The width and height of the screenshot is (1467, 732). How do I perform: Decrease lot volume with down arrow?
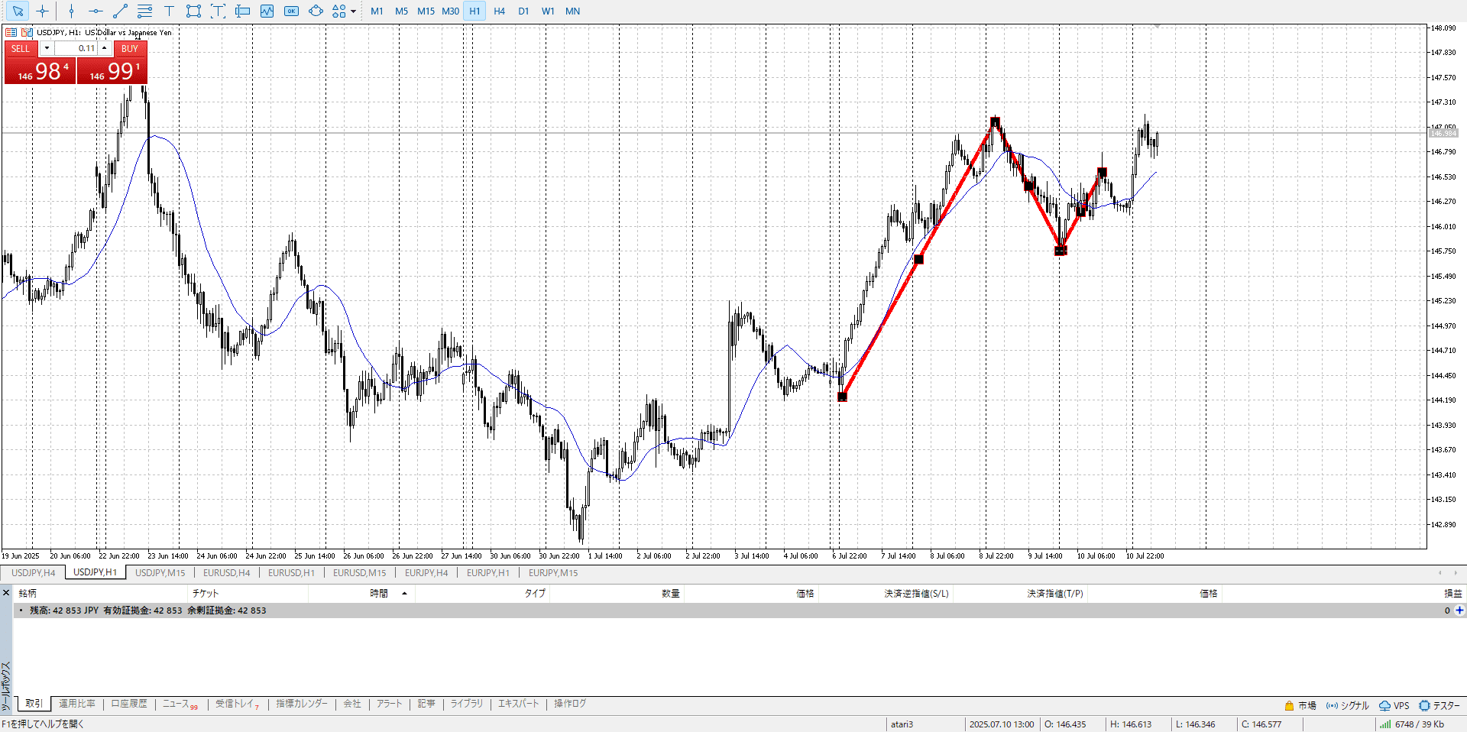coord(47,48)
